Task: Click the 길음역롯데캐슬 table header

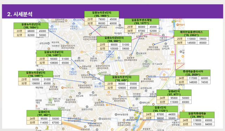Action: tap(197, 115)
